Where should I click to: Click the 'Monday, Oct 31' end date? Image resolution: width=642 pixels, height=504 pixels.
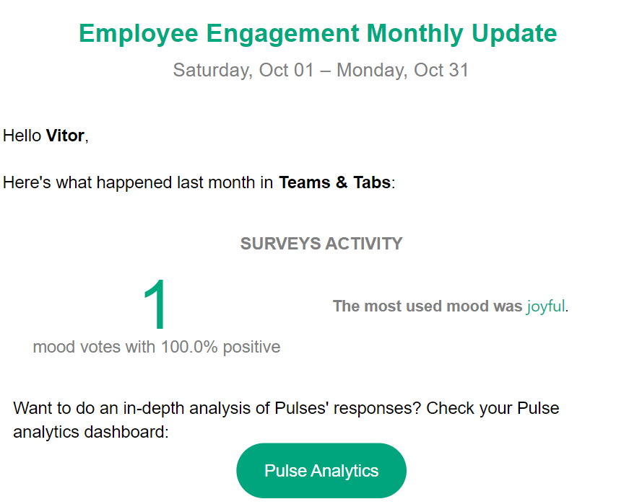coord(402,70)
